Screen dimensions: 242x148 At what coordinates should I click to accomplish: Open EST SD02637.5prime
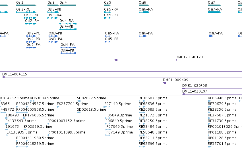pos(92,98)
